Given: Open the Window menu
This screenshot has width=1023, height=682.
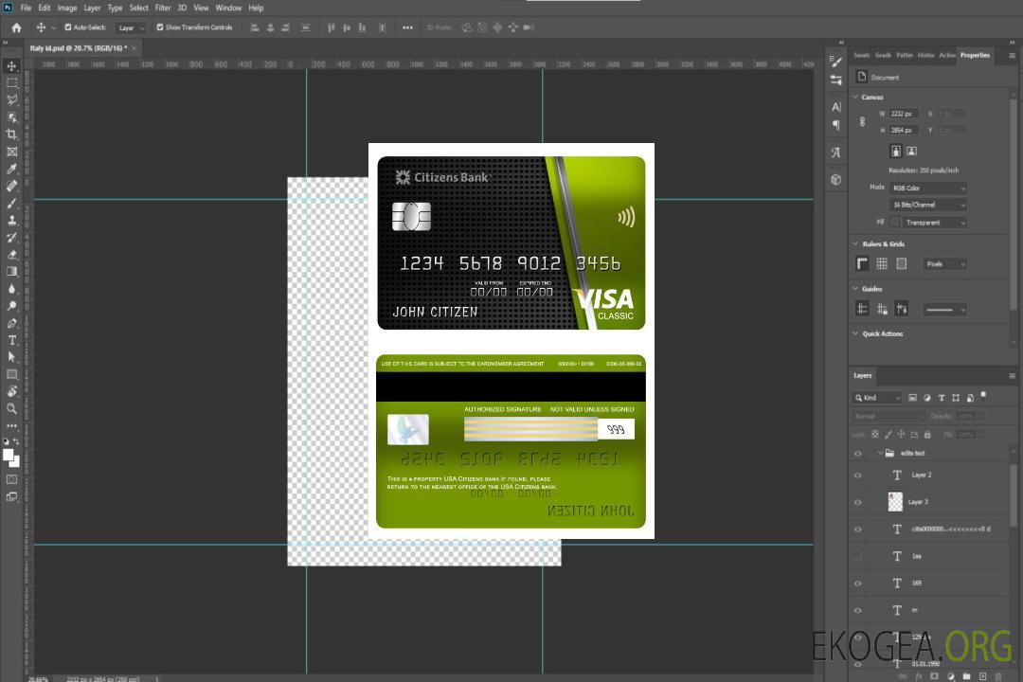Looking at the screenshot, I should [x=228, y=8].
